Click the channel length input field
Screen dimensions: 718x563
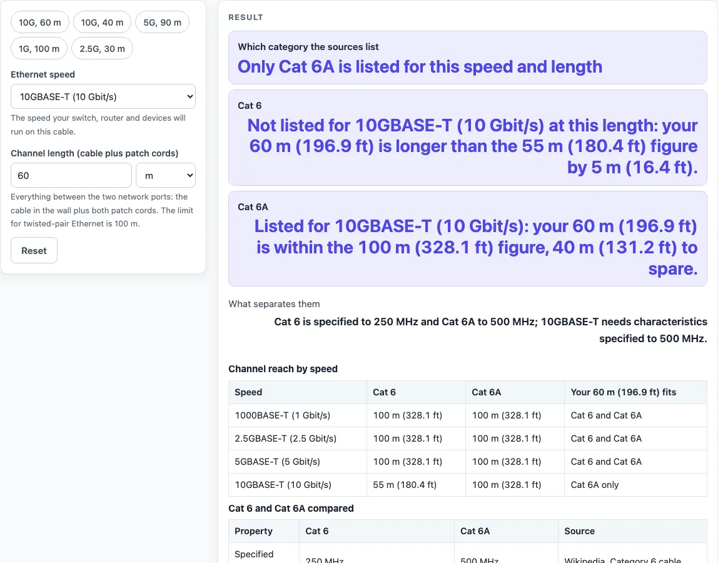point(71,175)
